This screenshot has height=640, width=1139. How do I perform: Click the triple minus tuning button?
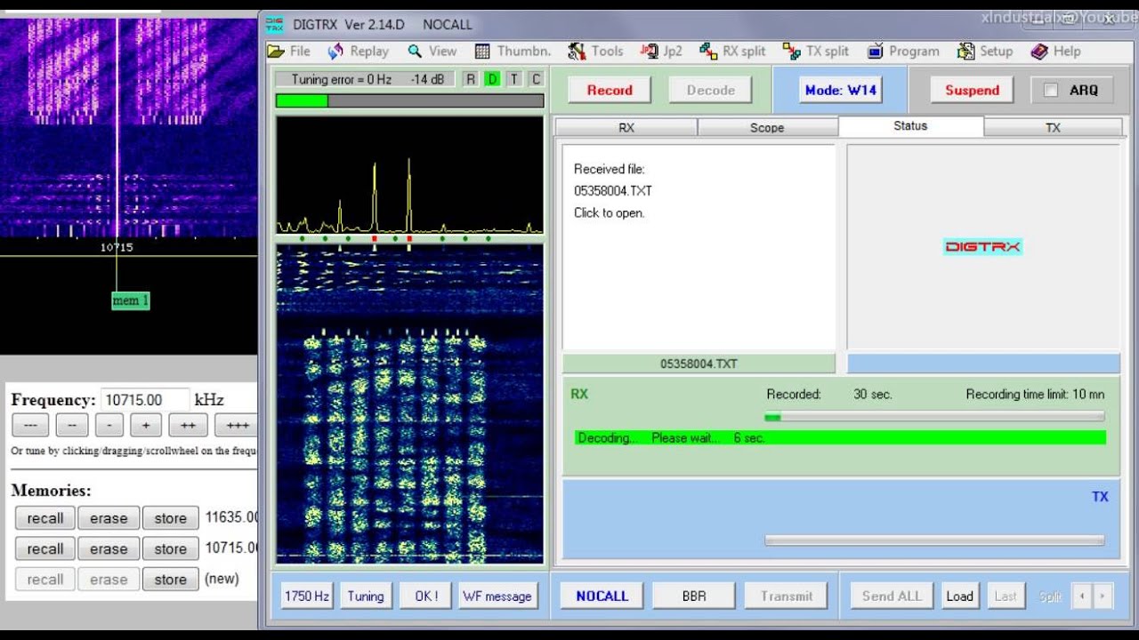coord(31,425)
